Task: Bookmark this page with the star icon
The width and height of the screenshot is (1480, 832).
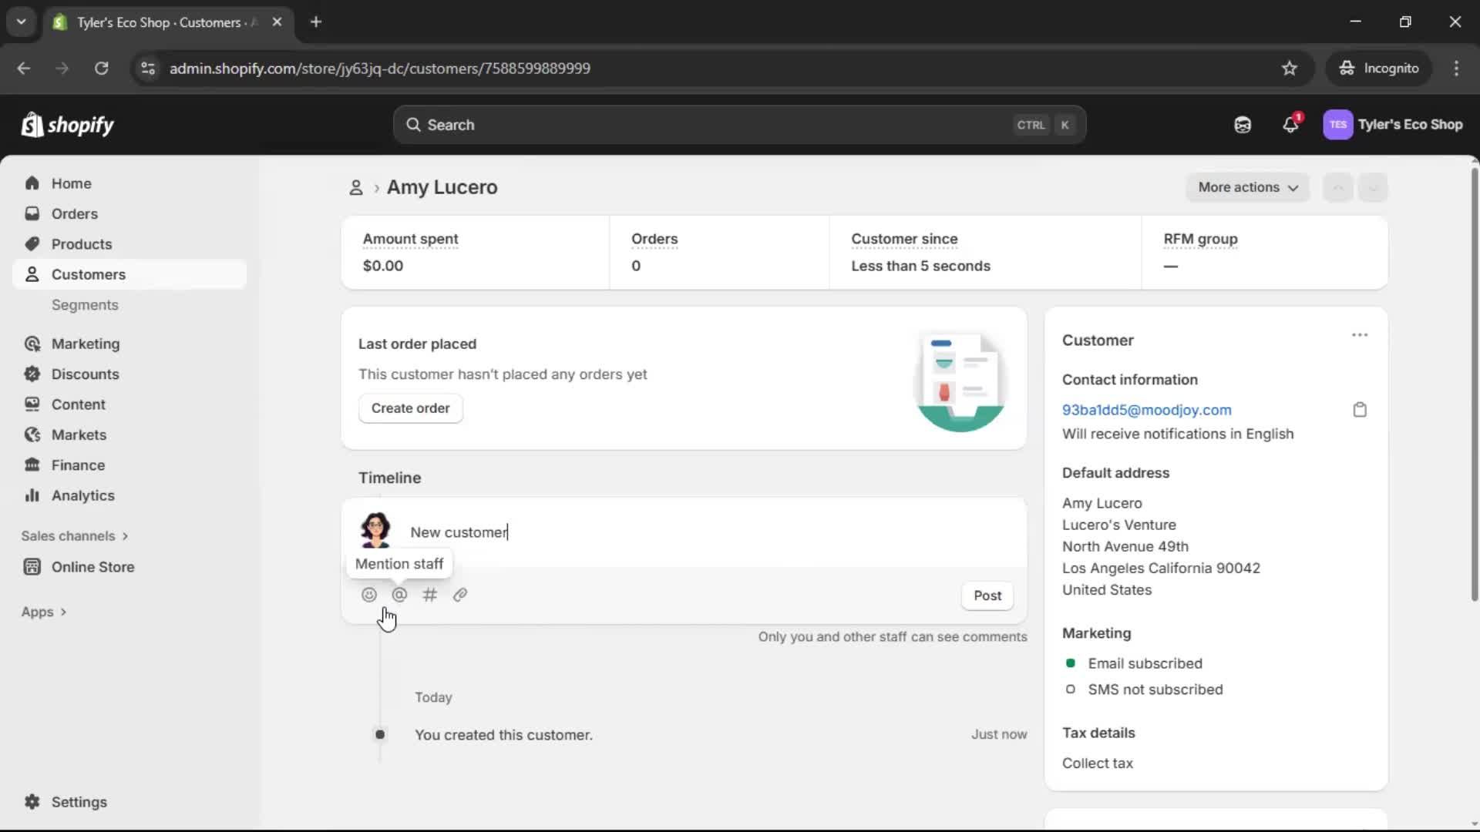Action: click(1290, 68)
